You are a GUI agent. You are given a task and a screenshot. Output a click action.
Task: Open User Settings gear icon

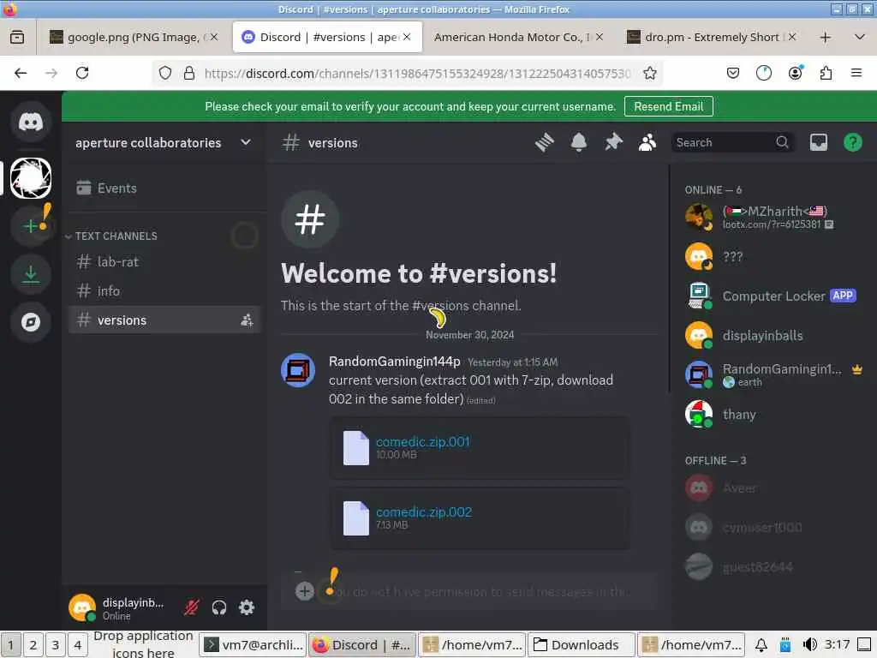point(247,607)
